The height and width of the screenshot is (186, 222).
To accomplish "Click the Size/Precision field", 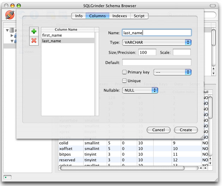I will pyautogui.click(x=147, y=52).
